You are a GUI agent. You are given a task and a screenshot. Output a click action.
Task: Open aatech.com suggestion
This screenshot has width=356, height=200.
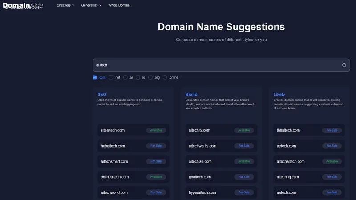(286, 192)
